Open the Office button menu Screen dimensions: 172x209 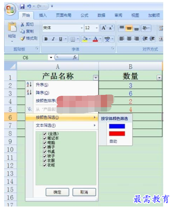10,9
